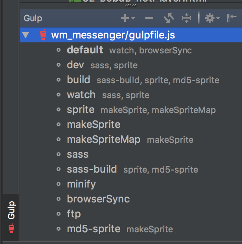Collapse all nodes with the collapse icon
The image size is (242, 244).
187,18
